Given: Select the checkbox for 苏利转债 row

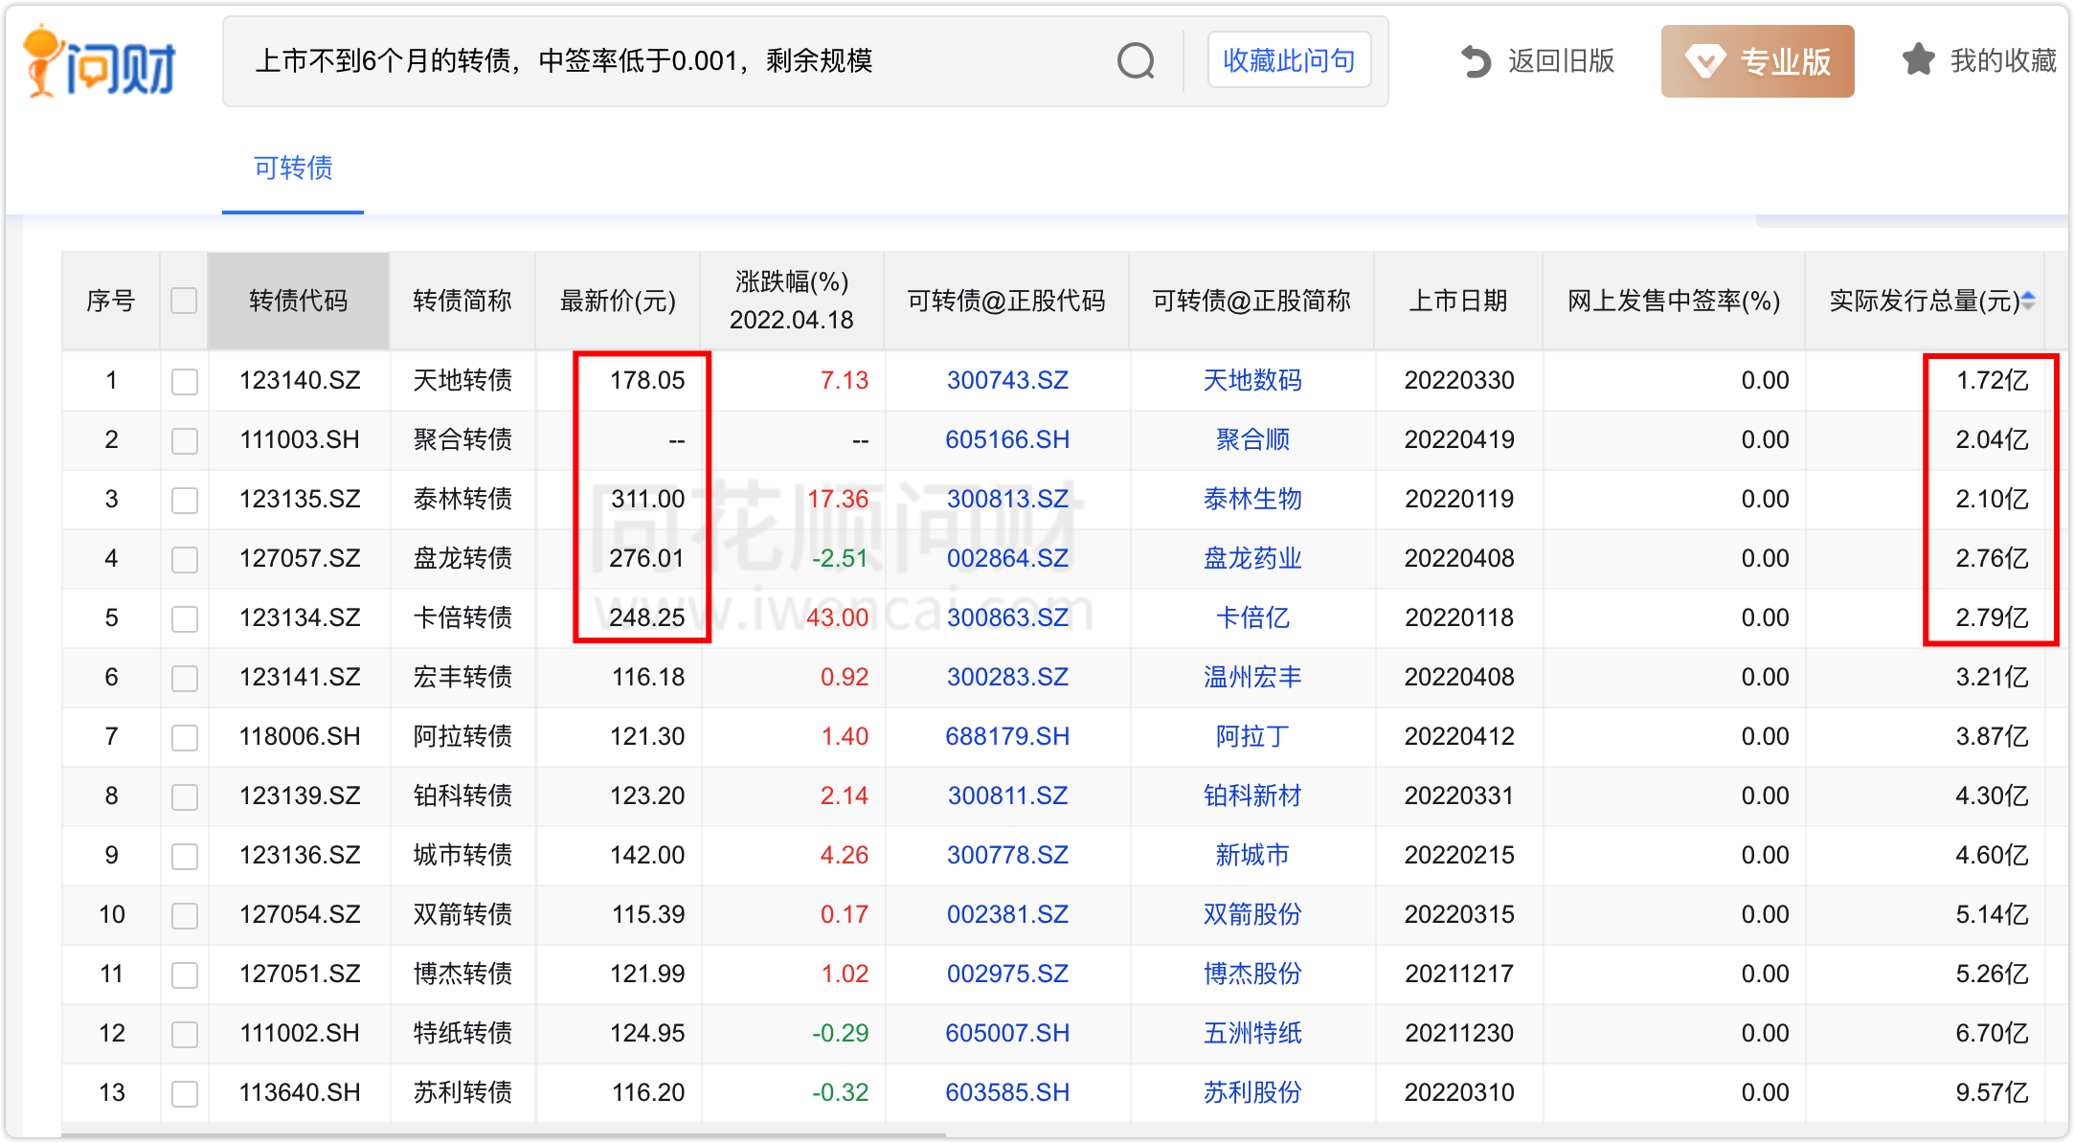Looking at the screenshot, I should 184,1093.
